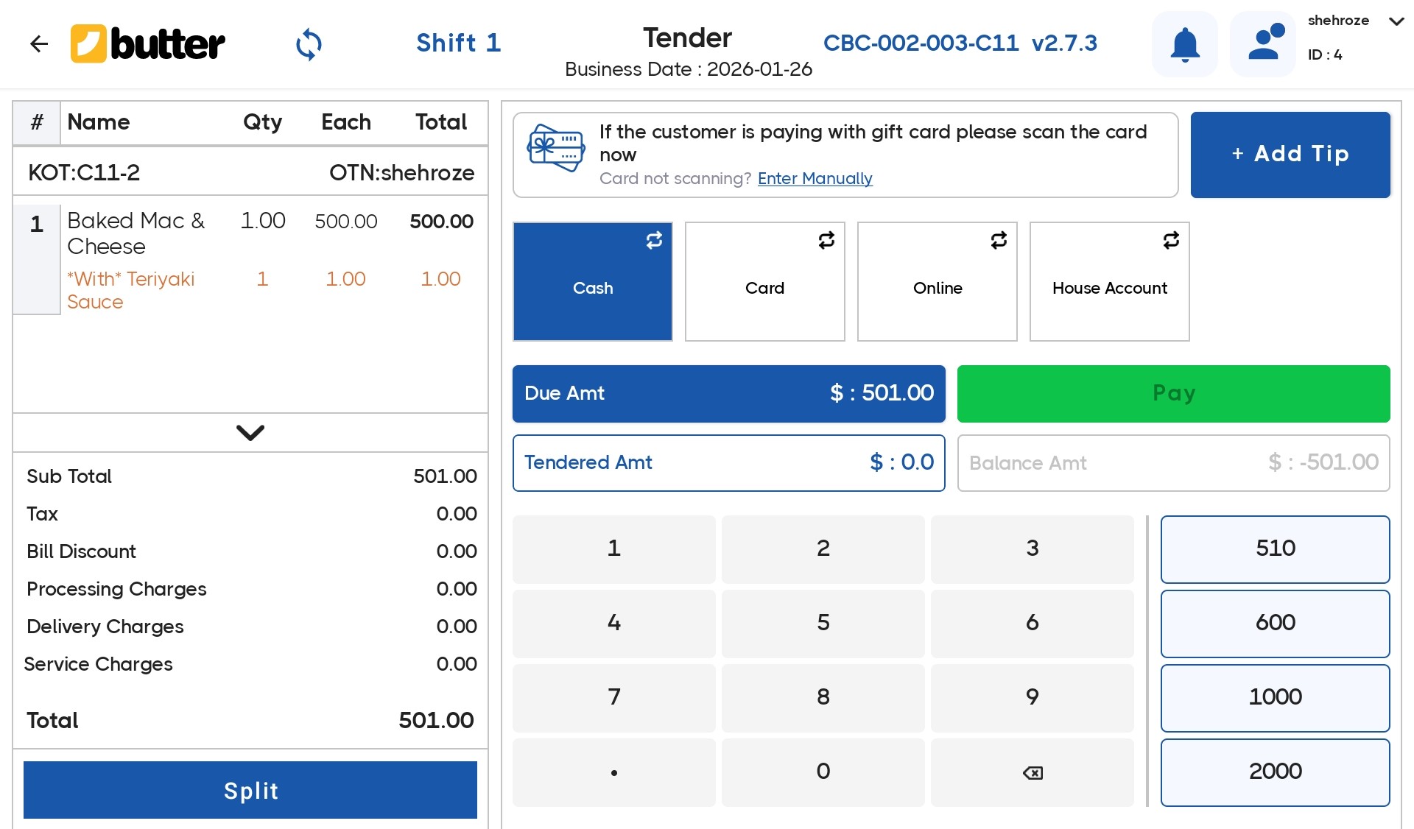
Task: Click Enter Manually link
Action: click(815, 178)
